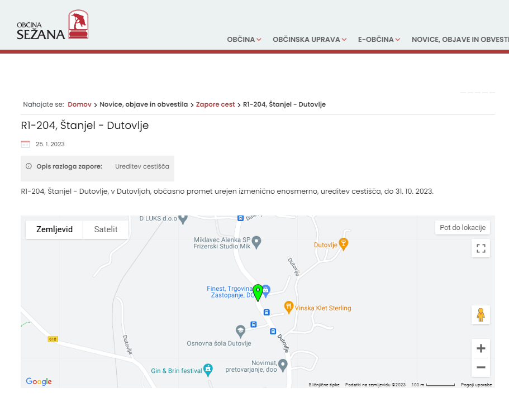
Task: Zoom out on the map
Action: 481,367
